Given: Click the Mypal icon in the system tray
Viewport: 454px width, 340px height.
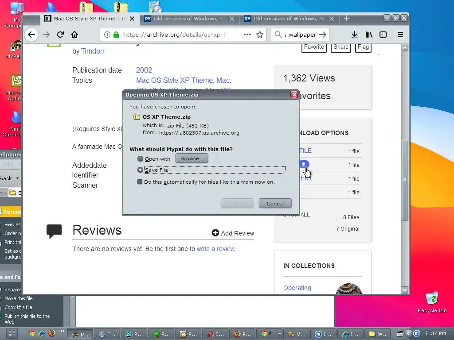Looking at the screenshot, I should [x=416, y=334].
